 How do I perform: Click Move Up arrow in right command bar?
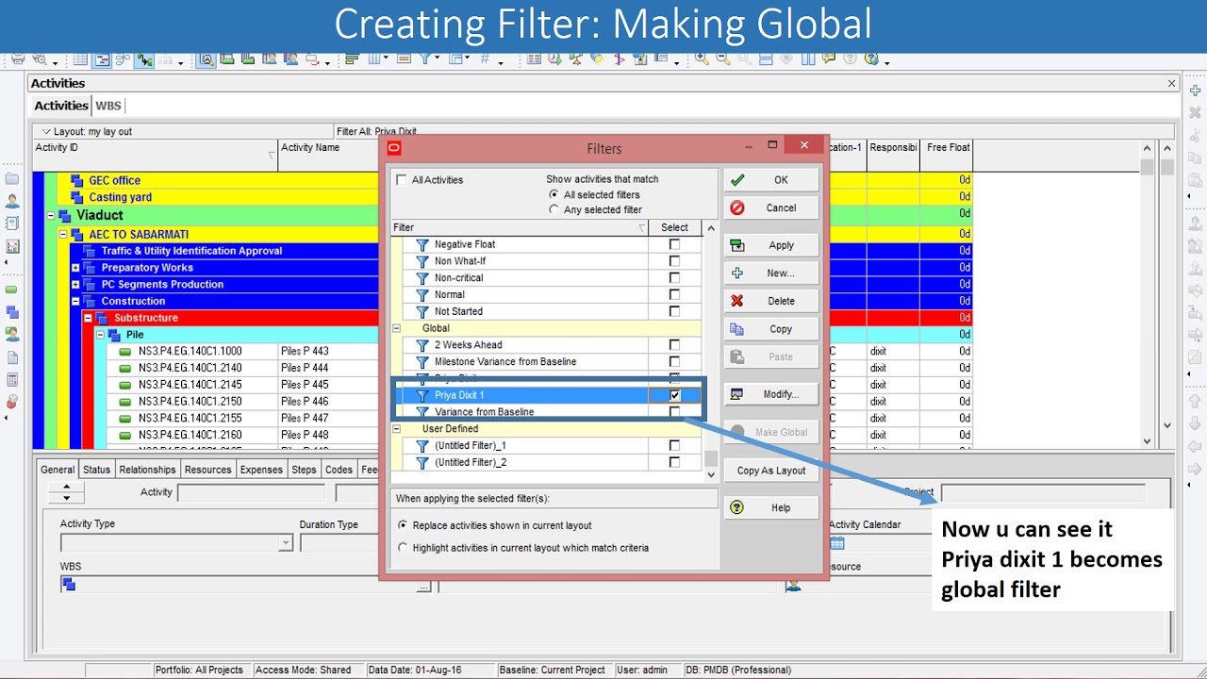[x=1195, y=402]
